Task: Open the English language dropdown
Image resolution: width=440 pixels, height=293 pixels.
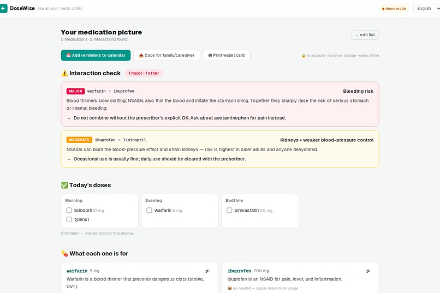Action: (426, 8)
